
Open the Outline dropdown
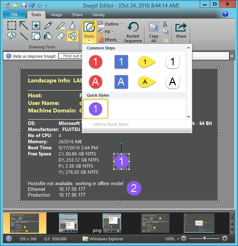click(x=110, y=24)
